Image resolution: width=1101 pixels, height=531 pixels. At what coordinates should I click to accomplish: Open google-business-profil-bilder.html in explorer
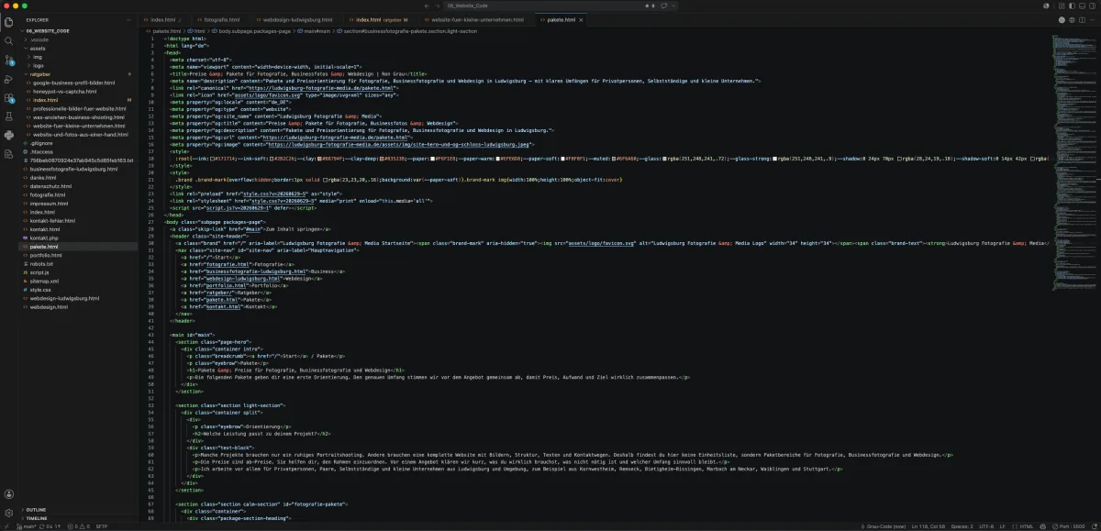click(72, 83)
